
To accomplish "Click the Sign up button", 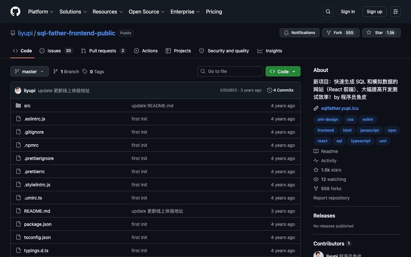I will coord(374,12).
